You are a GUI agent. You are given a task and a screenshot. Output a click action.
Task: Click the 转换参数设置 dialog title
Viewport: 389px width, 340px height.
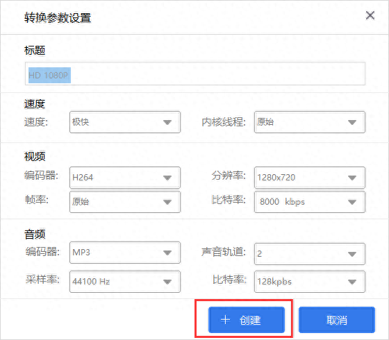pos(58,18)
